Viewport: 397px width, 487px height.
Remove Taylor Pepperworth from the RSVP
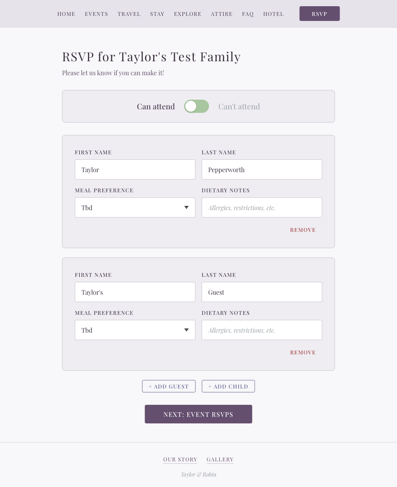[303, 230]
